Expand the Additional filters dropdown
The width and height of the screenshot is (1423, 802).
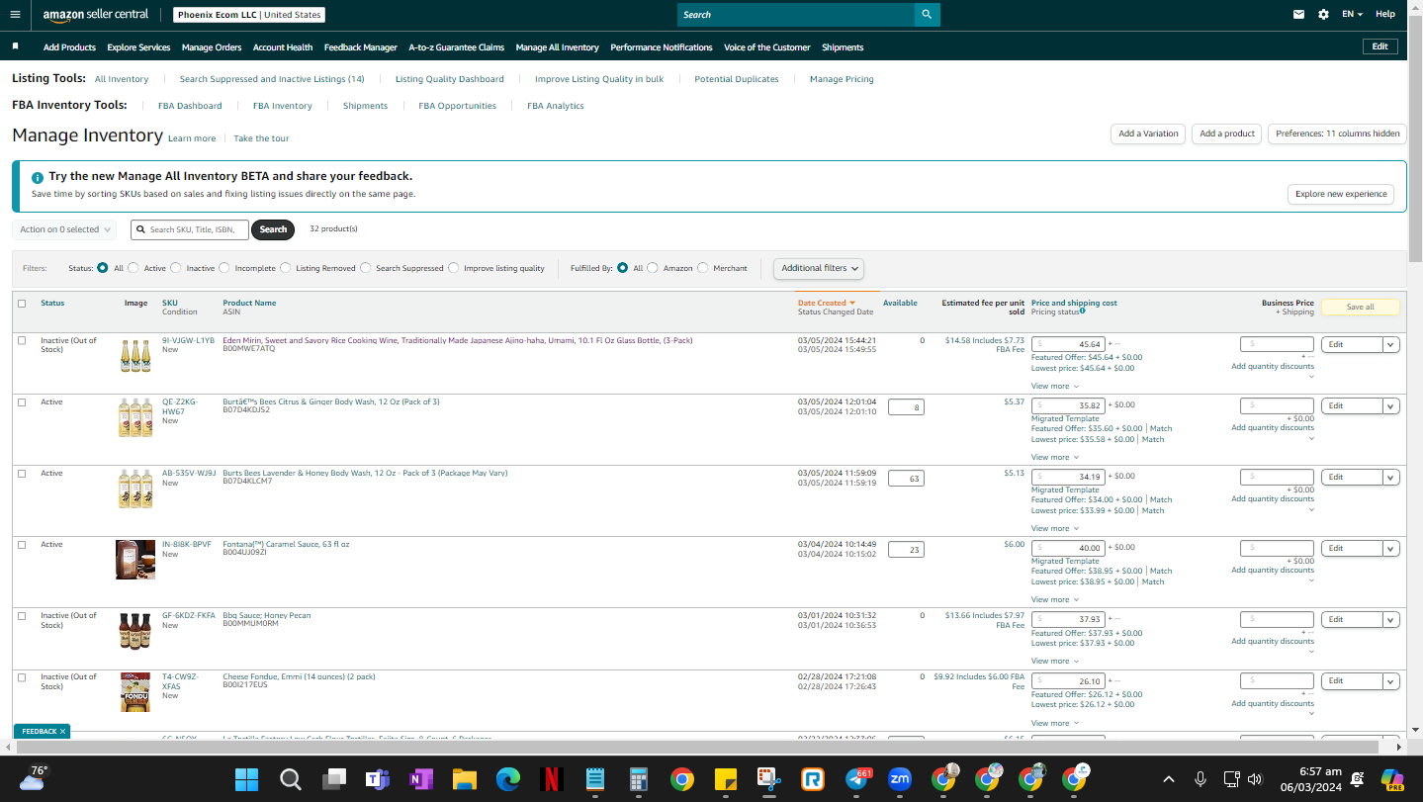point(819,268)
